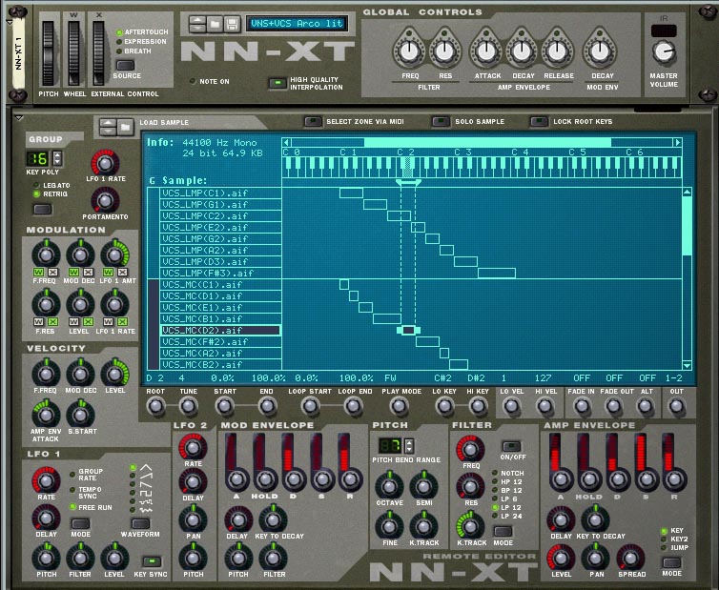
Task: Step samples with Load Sample arrows
Action: 108,127
